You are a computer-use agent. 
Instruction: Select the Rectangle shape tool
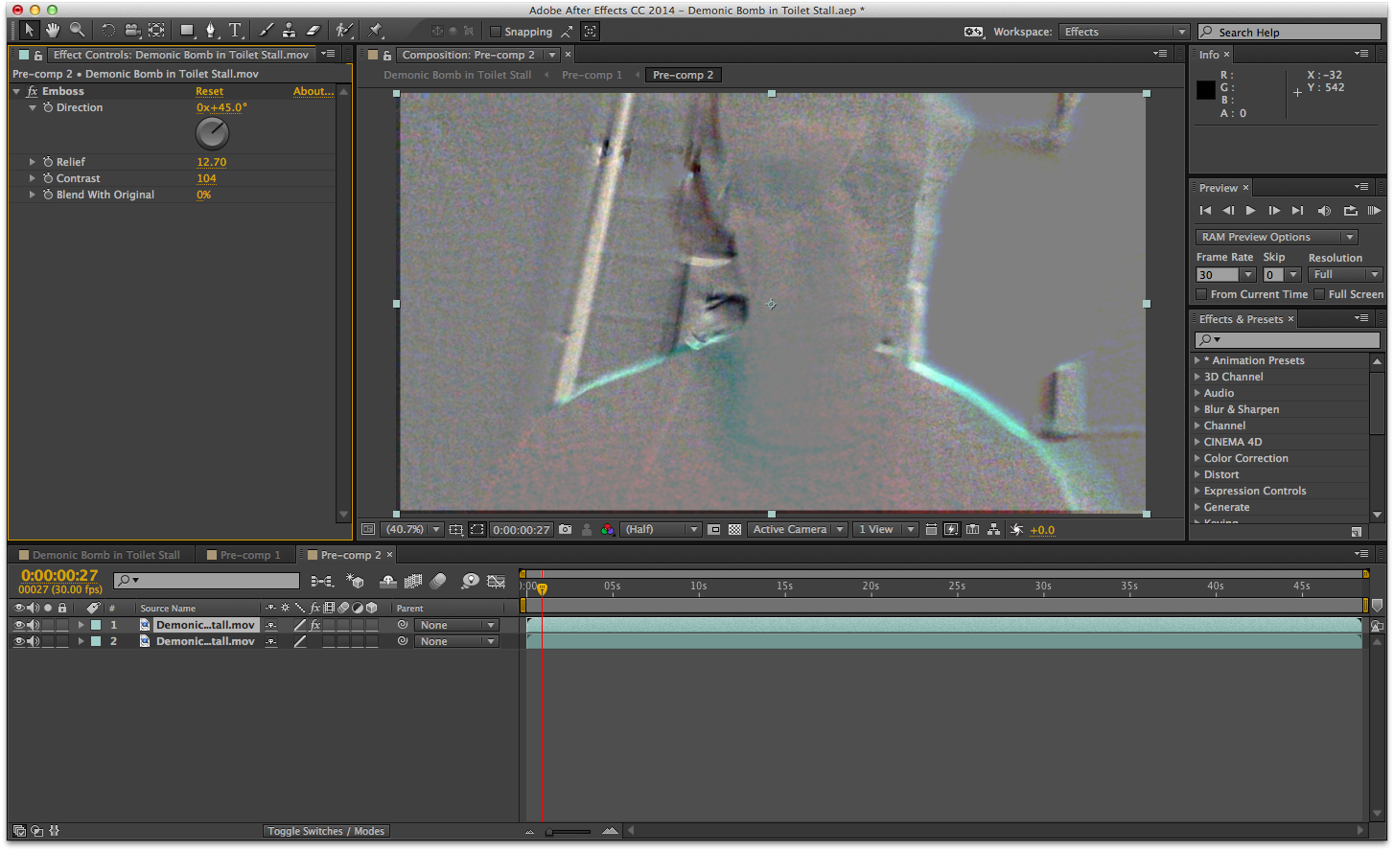(188, 31)
